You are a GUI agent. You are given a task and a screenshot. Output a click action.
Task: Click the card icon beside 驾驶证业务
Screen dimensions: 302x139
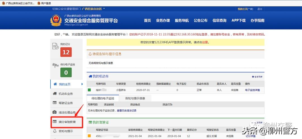(x=55, y=103)
